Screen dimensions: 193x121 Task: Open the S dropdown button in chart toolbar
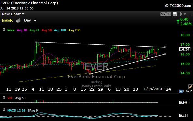[x=163, y=14]
